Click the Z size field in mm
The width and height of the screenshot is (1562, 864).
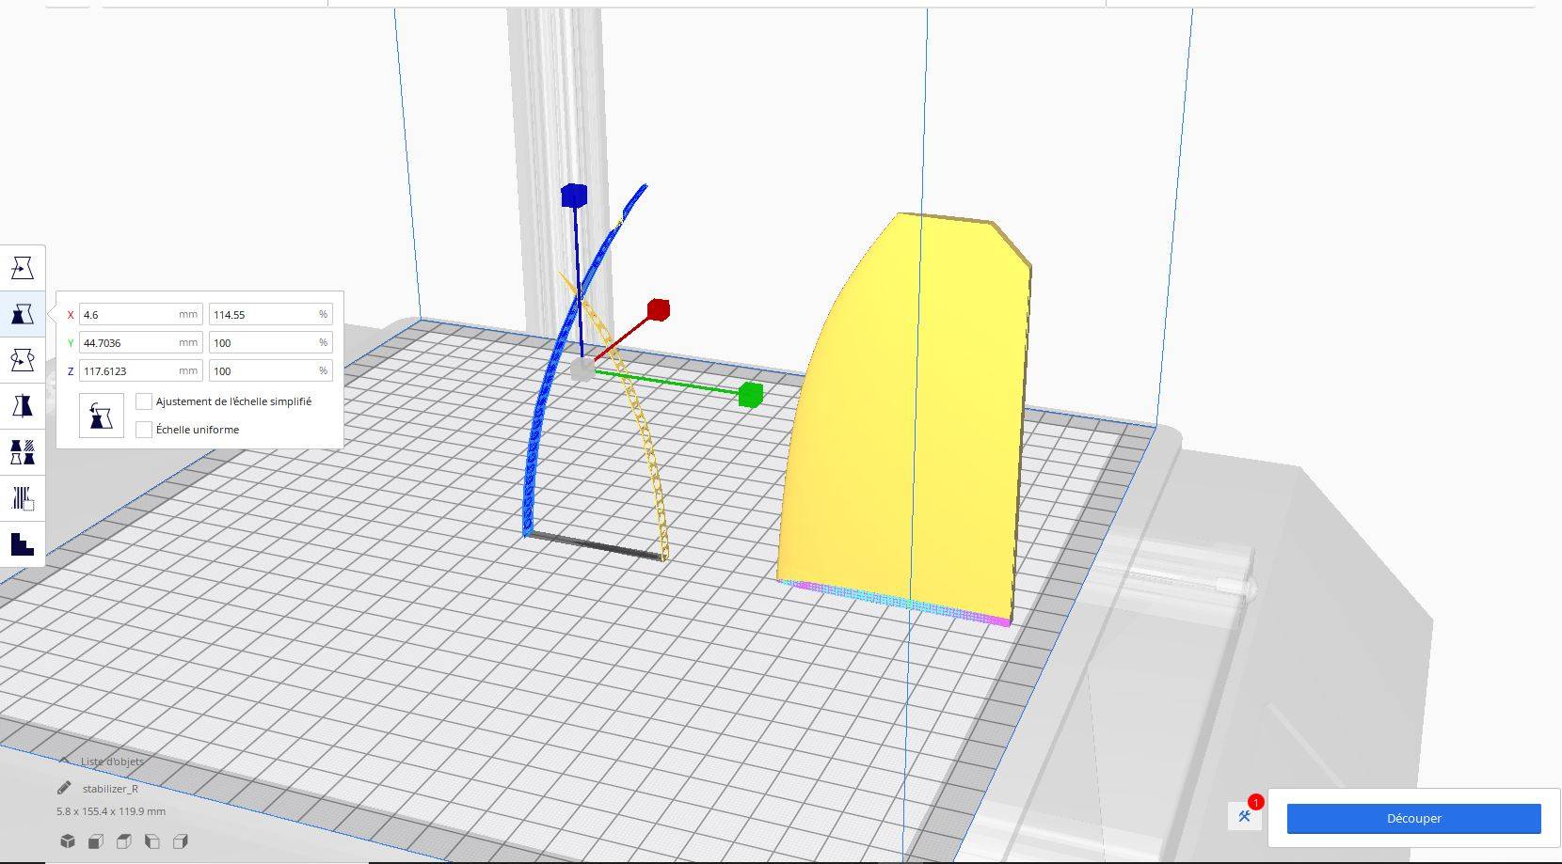click(x=141, y=371)
